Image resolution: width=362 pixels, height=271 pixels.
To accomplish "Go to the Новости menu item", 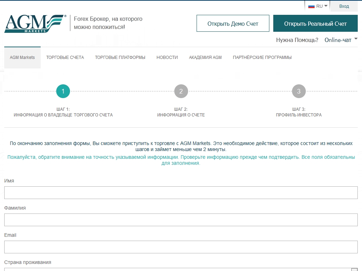I will [167, 58].
